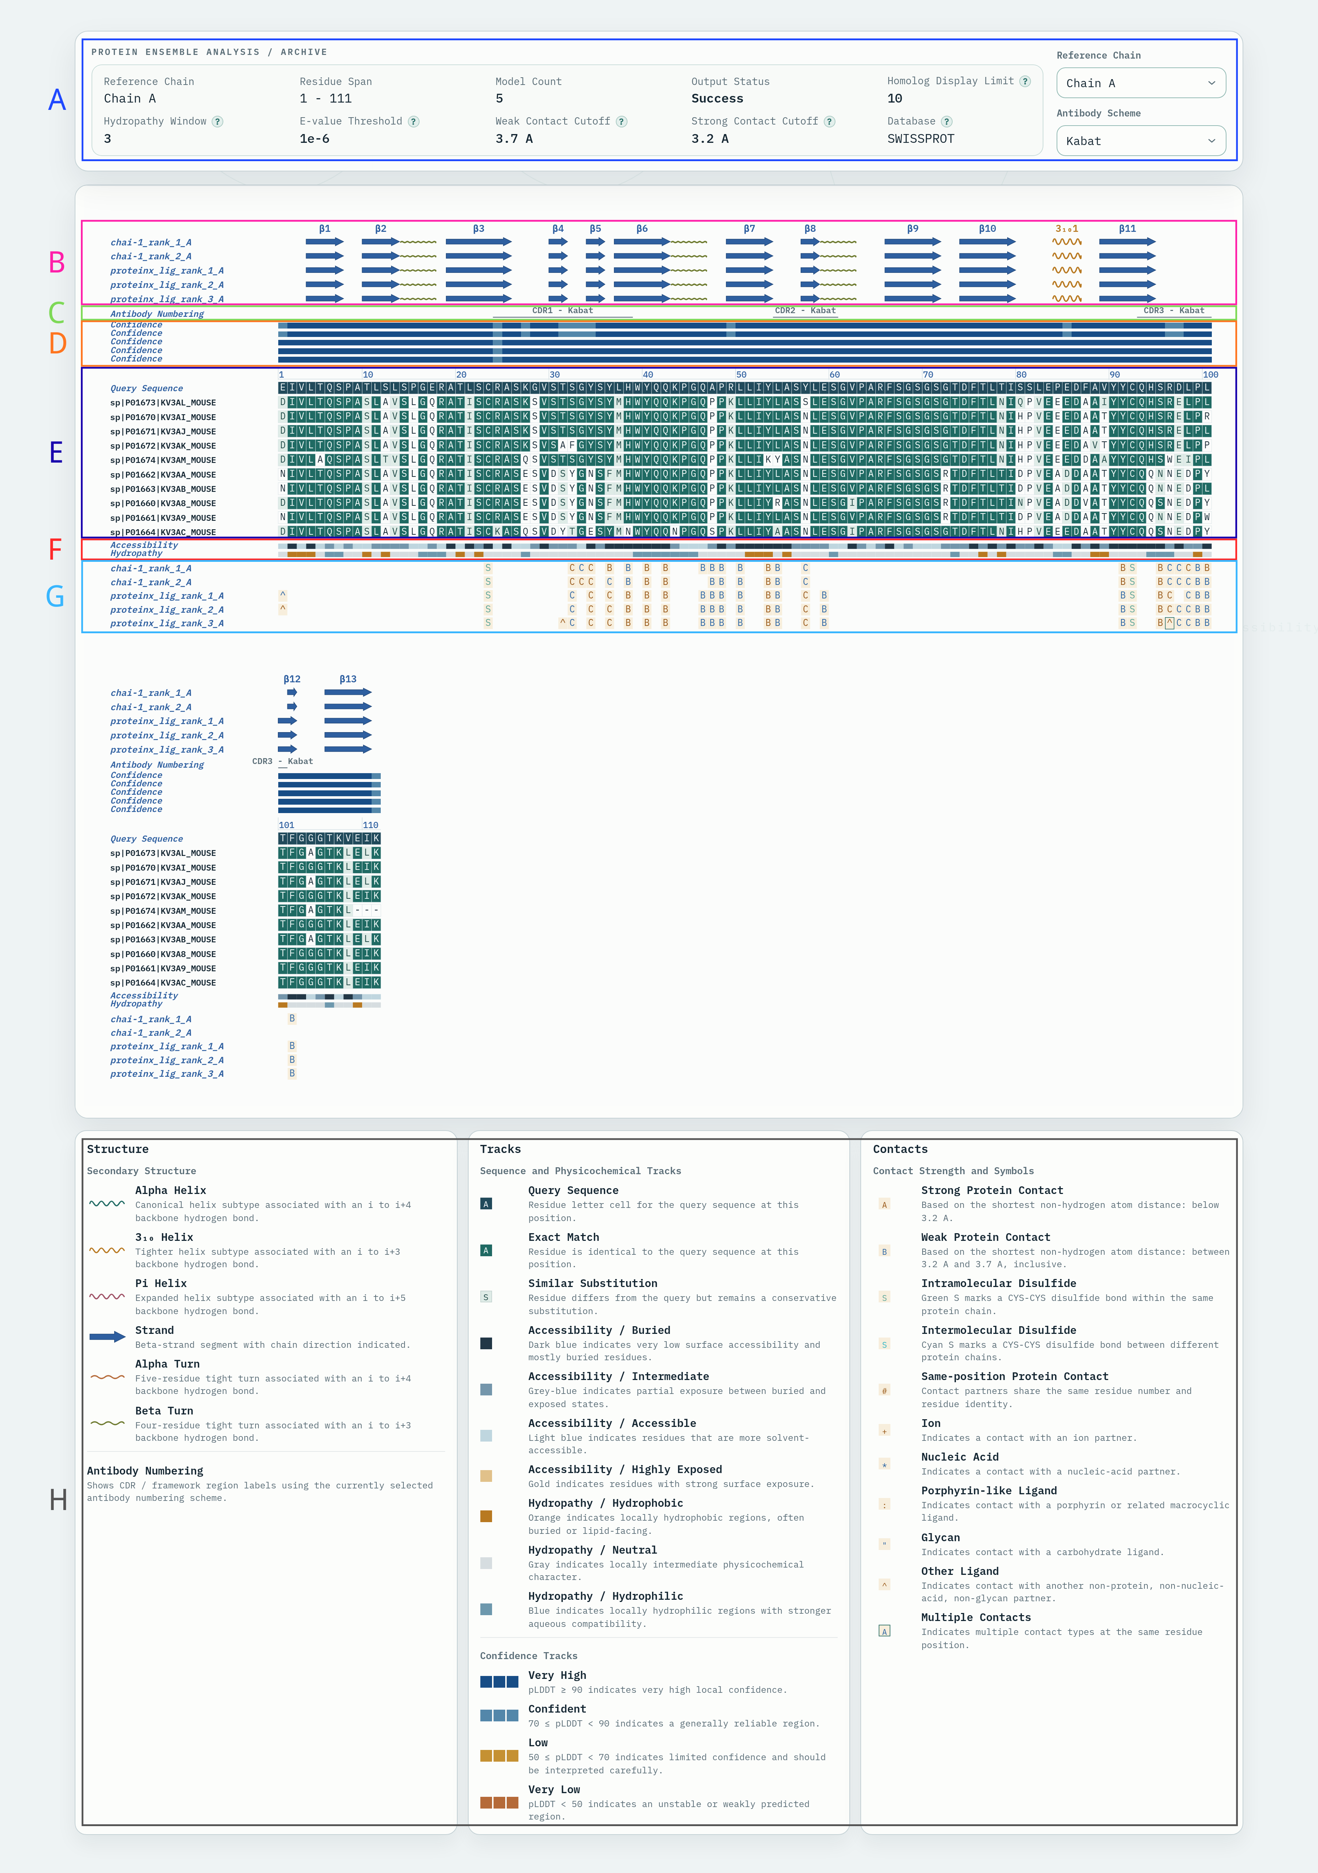Viewport: 1318px width, 1873px height.
Task: Click the "1 - 111" residue span value
Action: click(x=325, y=99)
